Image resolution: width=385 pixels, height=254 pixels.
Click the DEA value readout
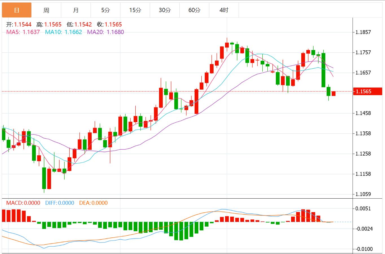pyautogui.click(x=93, y=203)
